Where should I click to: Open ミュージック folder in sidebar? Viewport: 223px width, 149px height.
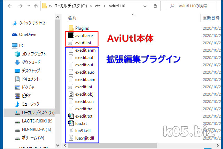point(31,104)
